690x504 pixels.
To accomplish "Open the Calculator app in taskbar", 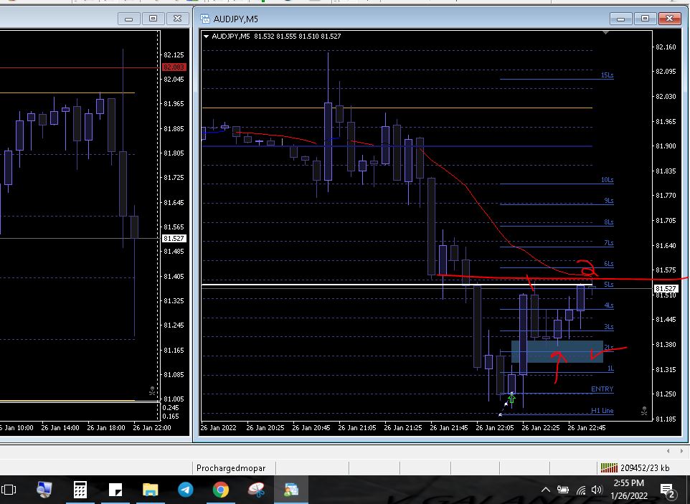I will point(80,490).
